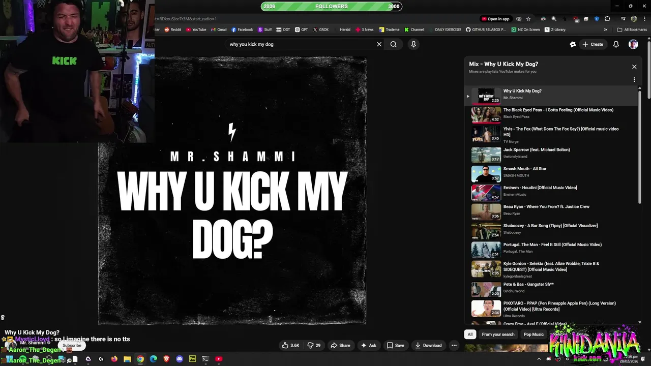The height and width of the screenshot is (366, 651).
Task: Dislike the video with thumbs down
Action: click(314, 345)
